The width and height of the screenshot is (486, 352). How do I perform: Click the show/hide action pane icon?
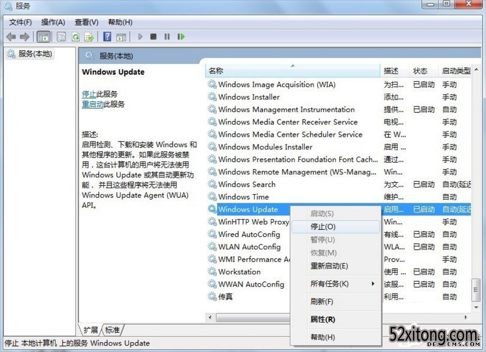point(121,37)
